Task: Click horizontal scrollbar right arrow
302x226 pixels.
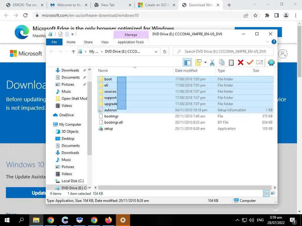Action: click(275, 187)
